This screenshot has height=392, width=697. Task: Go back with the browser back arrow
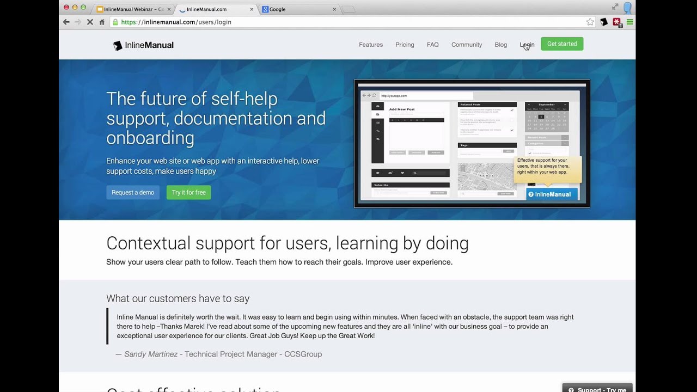coord(66,22)
